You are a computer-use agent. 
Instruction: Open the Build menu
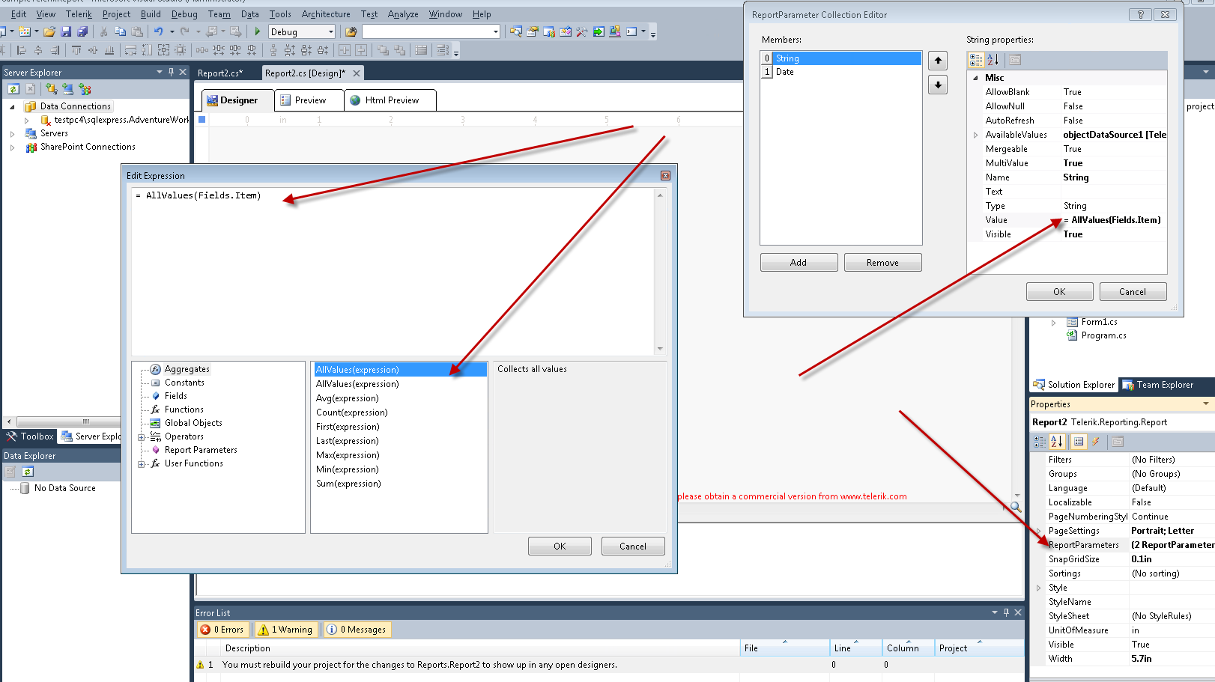click(x=151, y=14)
